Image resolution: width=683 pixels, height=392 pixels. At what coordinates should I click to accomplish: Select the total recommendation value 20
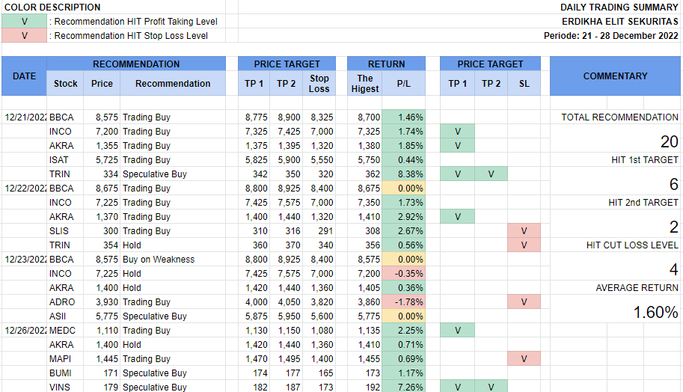(669, 142)
